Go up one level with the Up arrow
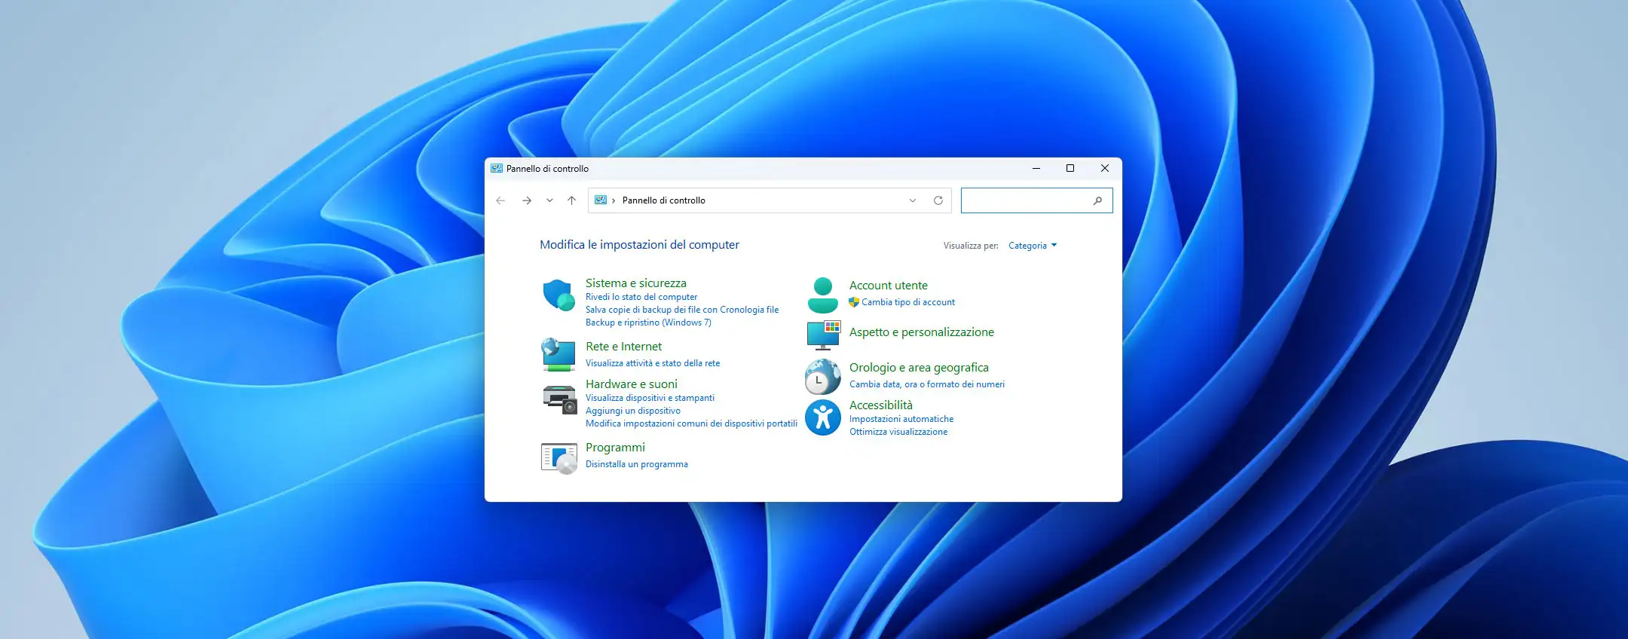Viewport: 1628px width, 639px height. click(572, 200)
